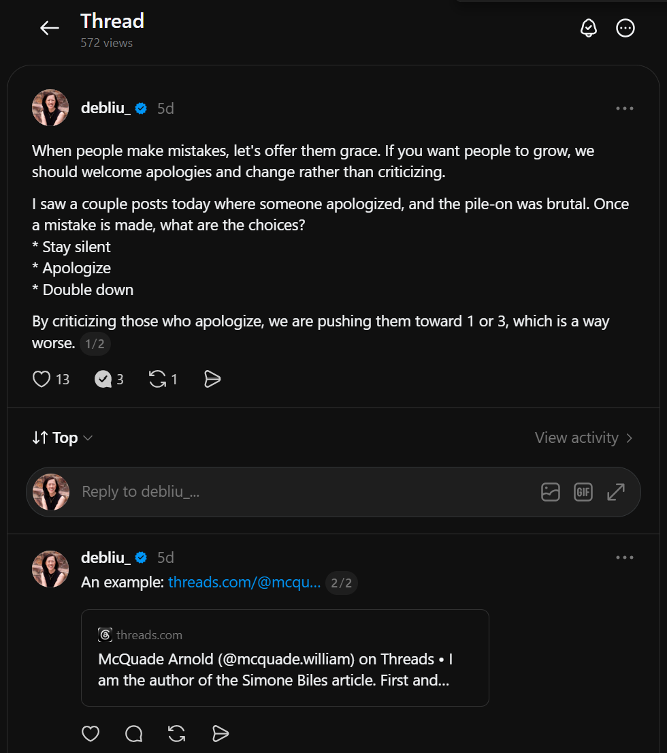Image resolution: width=667 pixels, height=753 pixels.
Task: Click the notification bell icon in header
Action: pyautogui.click(x=588, y=28)
